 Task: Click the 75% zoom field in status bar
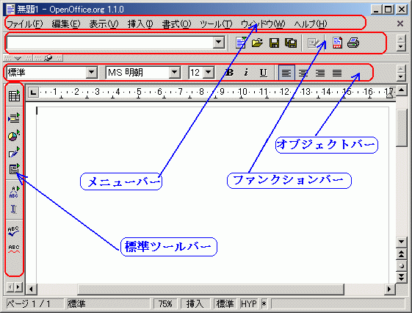(165, 303)
